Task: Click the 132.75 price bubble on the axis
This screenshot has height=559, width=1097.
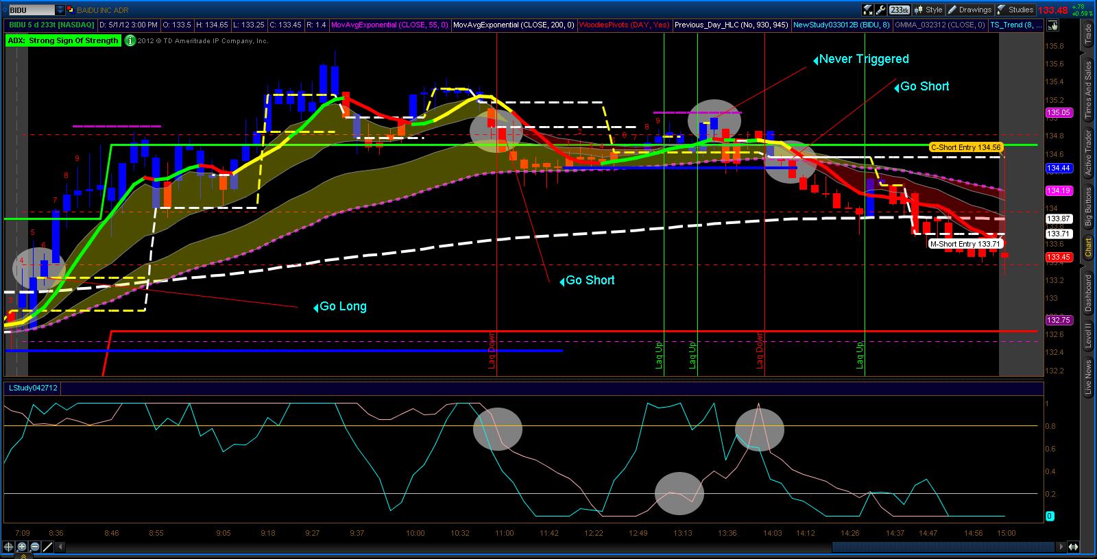Action: point(1058,320)
